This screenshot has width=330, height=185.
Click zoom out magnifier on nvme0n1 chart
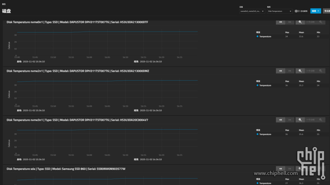point(300,22)
